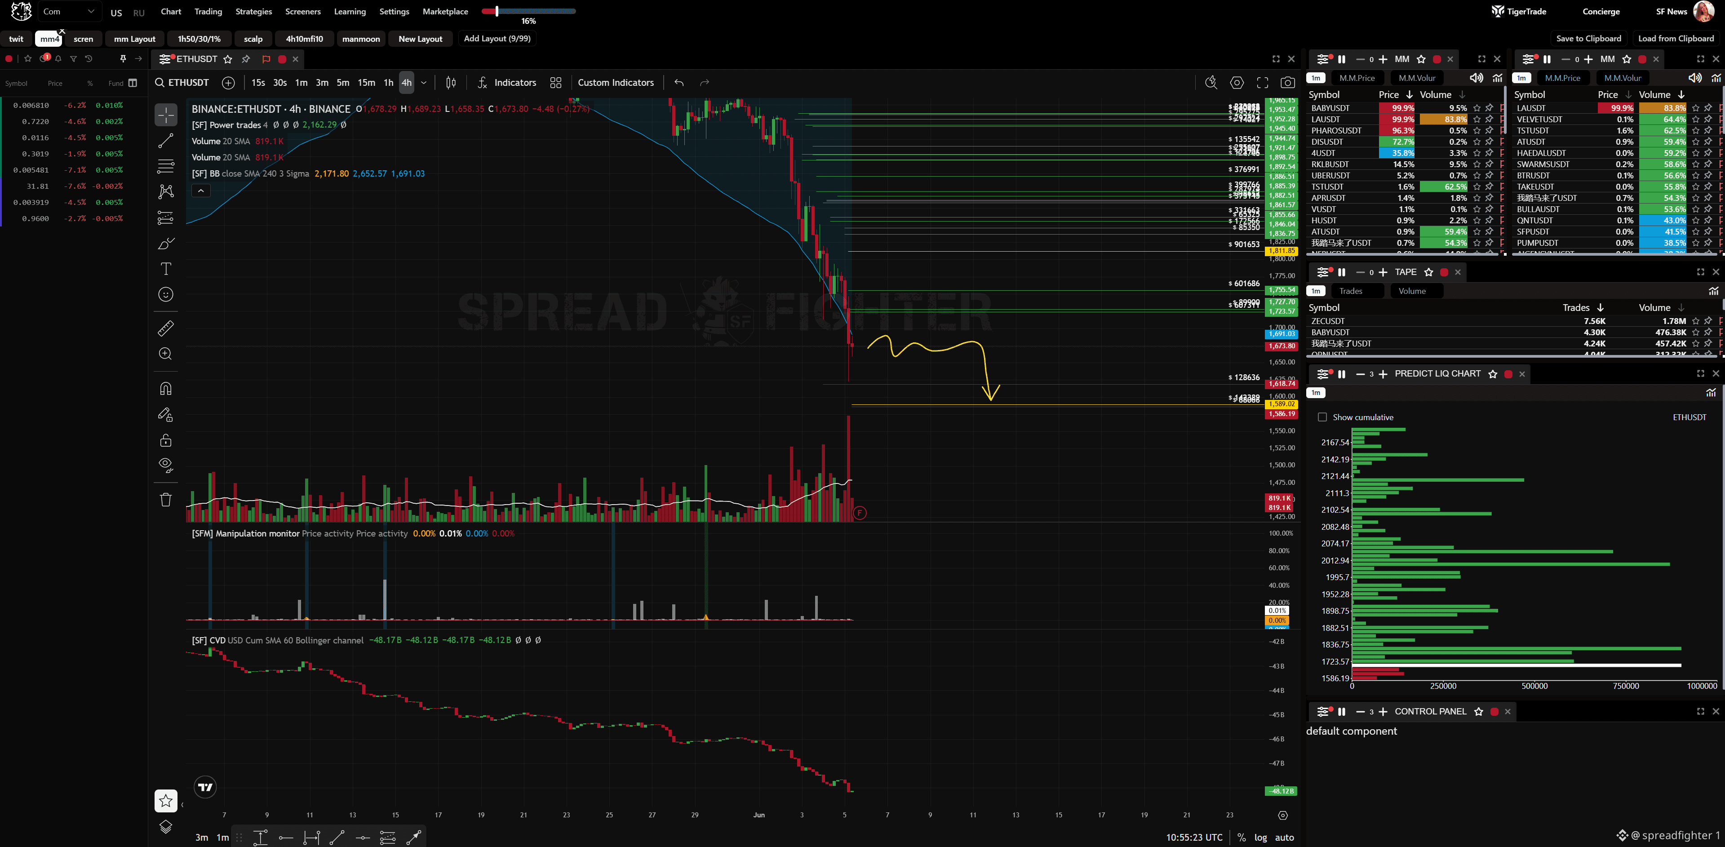Click the red color marker on ETHUSDT tab
This screenshot has width=1725, height=847.
[x=282, y=59]
